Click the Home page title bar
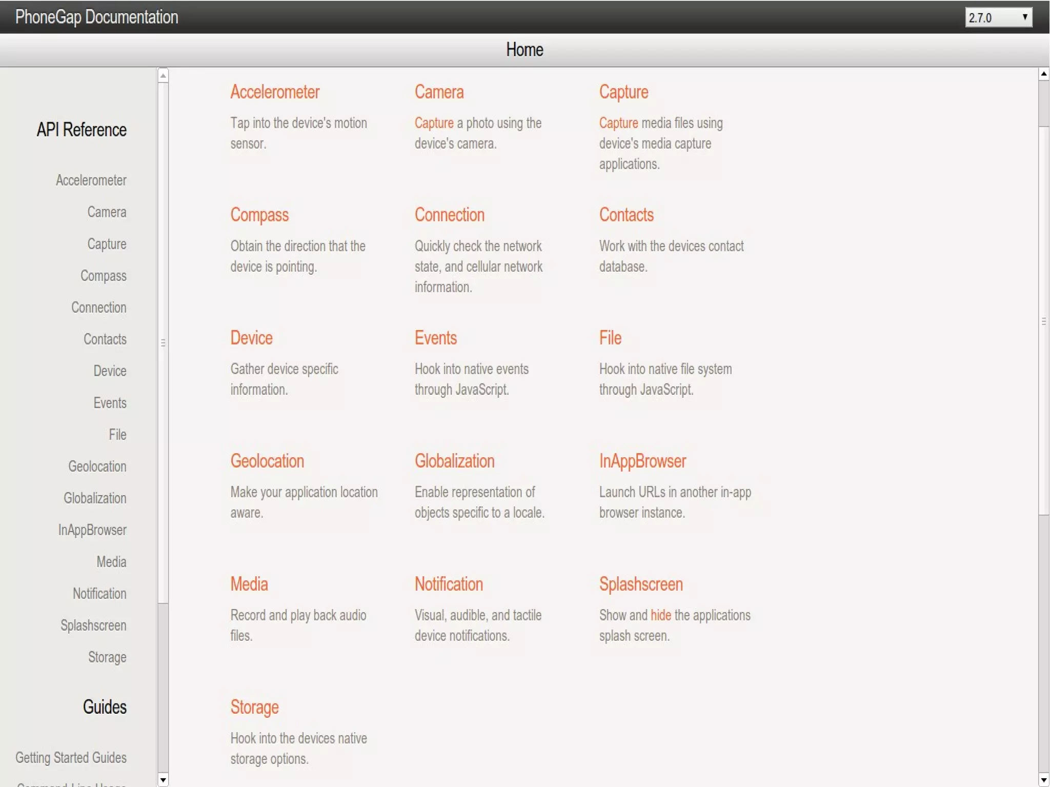 click(524, 50)
